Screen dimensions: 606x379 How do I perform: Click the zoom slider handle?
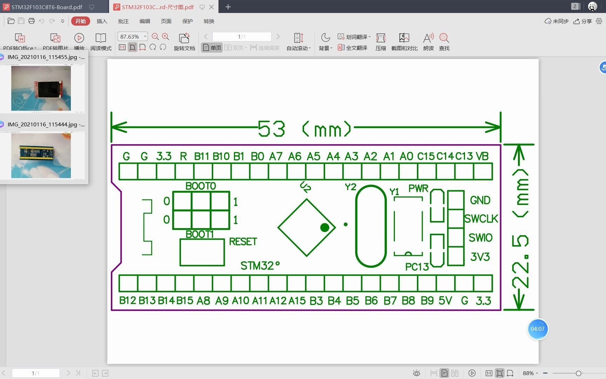pos(579,373)
